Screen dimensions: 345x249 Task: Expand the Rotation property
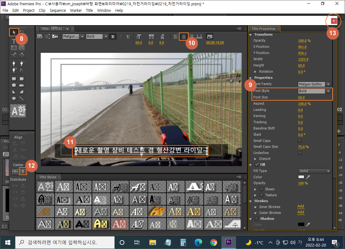[x=255, y=71]
